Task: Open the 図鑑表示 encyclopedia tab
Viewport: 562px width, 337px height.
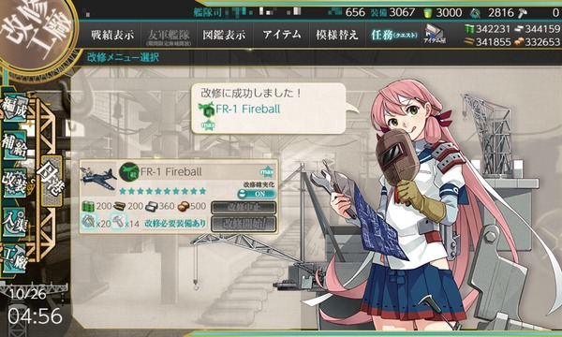Action: (x=225, y=35)
